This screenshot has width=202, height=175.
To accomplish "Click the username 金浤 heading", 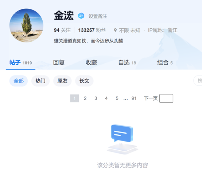I will (64, 16).
